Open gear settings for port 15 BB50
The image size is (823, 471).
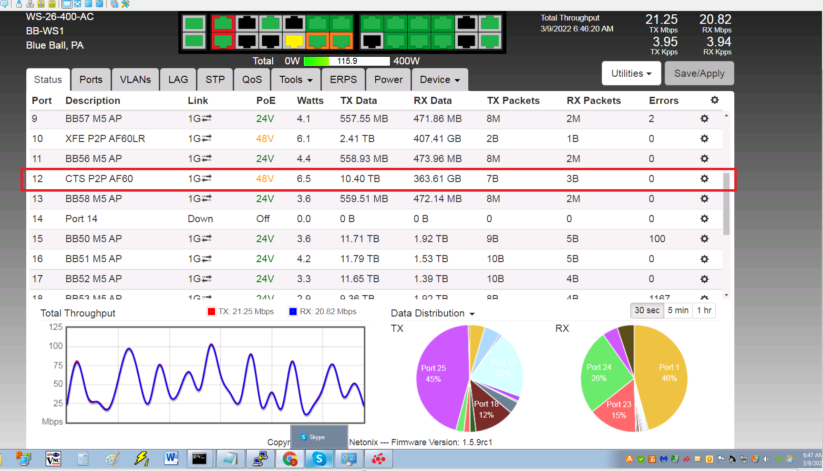704,239
